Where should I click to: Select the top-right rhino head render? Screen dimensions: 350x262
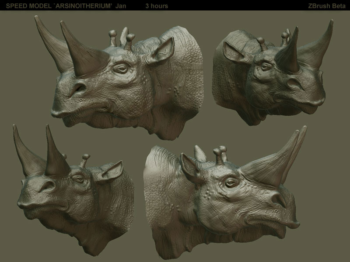point(273,72)
